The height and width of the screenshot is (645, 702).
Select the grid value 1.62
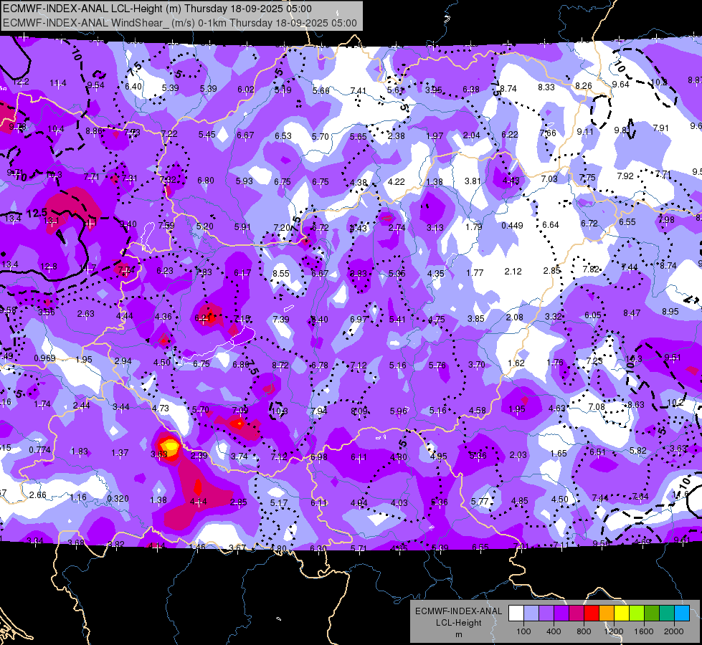[516, 363]
